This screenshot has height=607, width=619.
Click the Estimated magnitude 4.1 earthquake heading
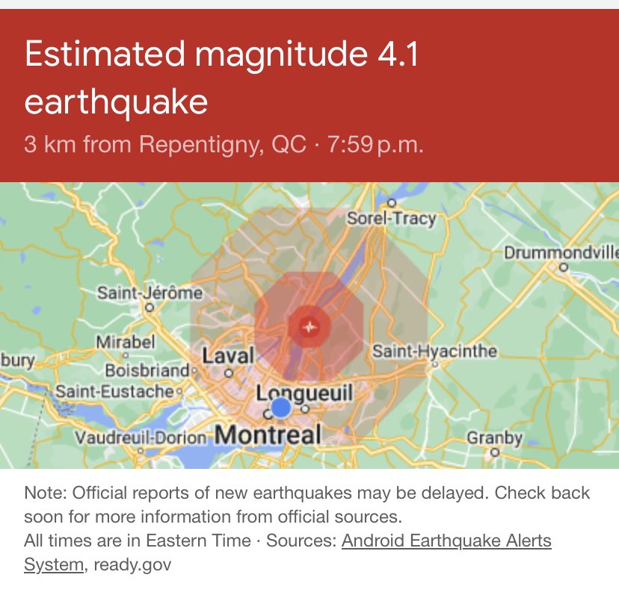221,77
